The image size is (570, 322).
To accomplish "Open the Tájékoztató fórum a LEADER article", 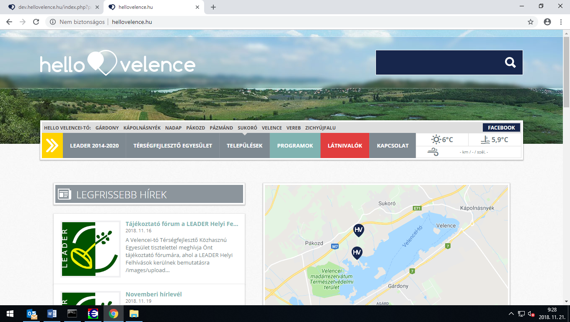I will [182, 224].
